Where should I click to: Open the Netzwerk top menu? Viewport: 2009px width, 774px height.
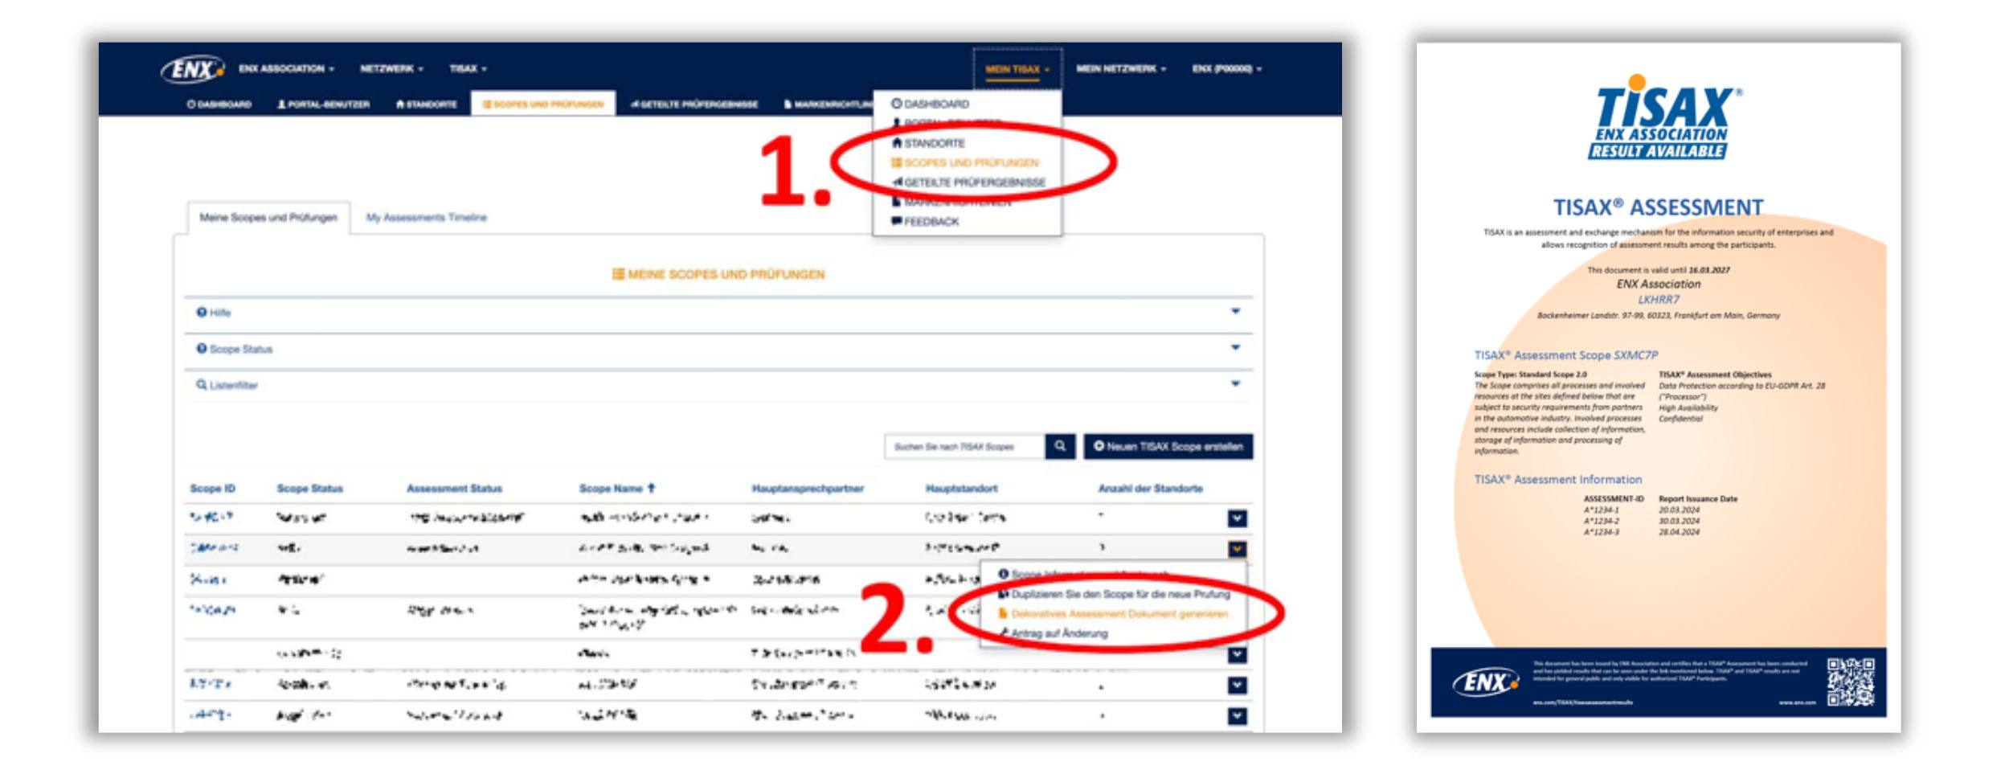391,69
